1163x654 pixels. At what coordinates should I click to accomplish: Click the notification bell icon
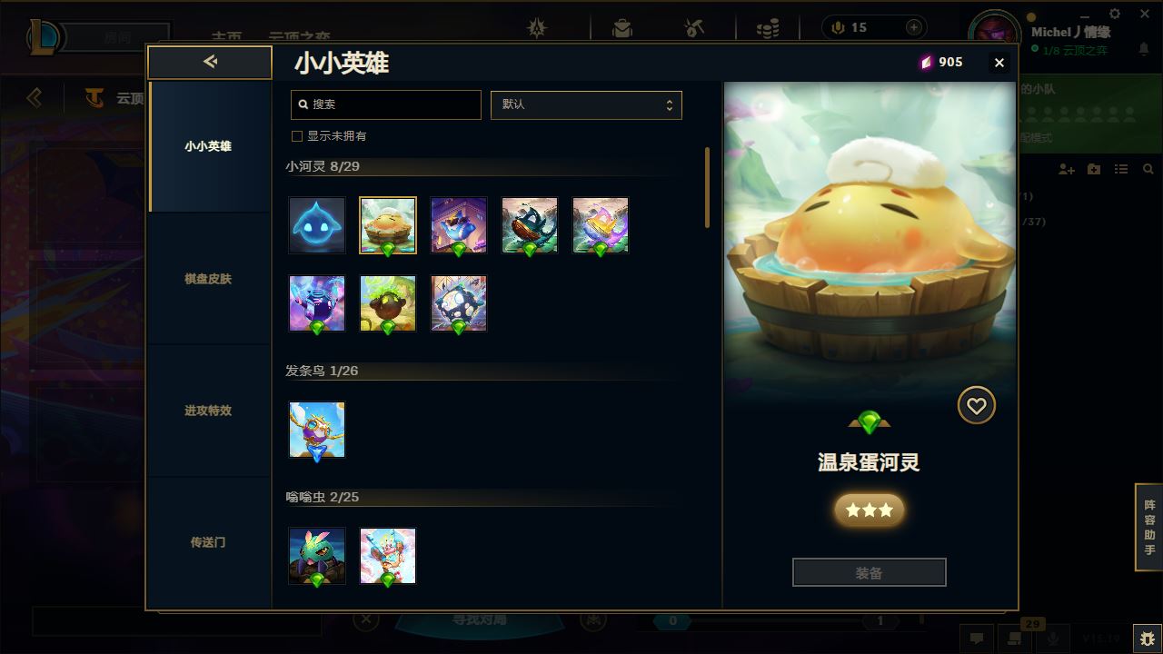[x=1144, y=50]
